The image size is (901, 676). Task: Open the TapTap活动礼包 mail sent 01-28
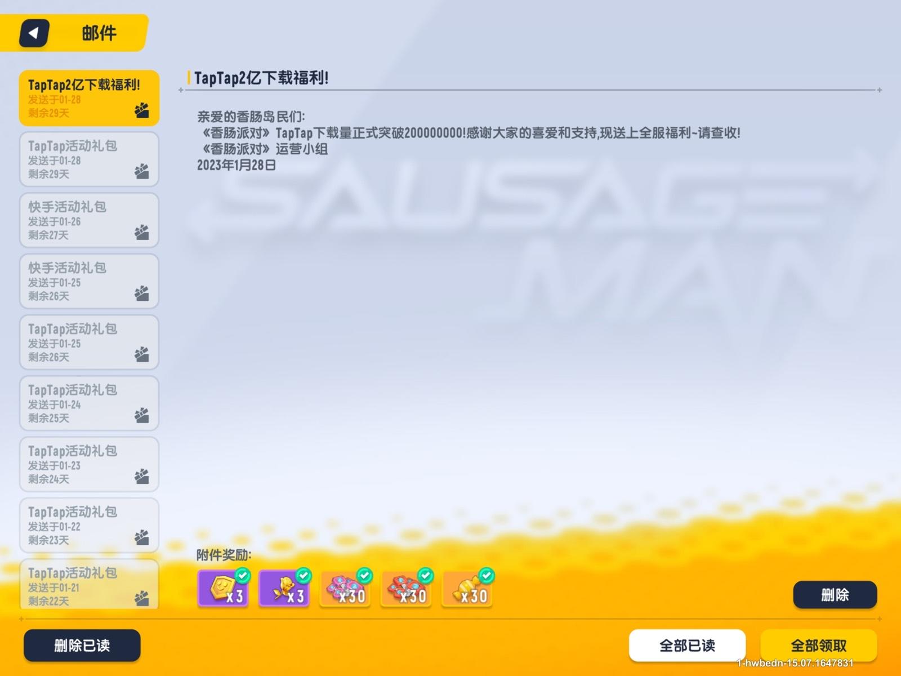coord(89,159)
